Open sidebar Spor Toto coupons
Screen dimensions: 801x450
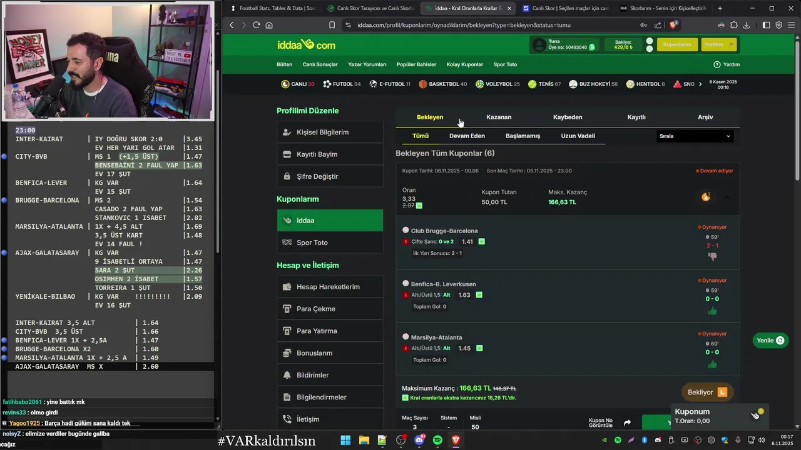[x=330, y=242]
